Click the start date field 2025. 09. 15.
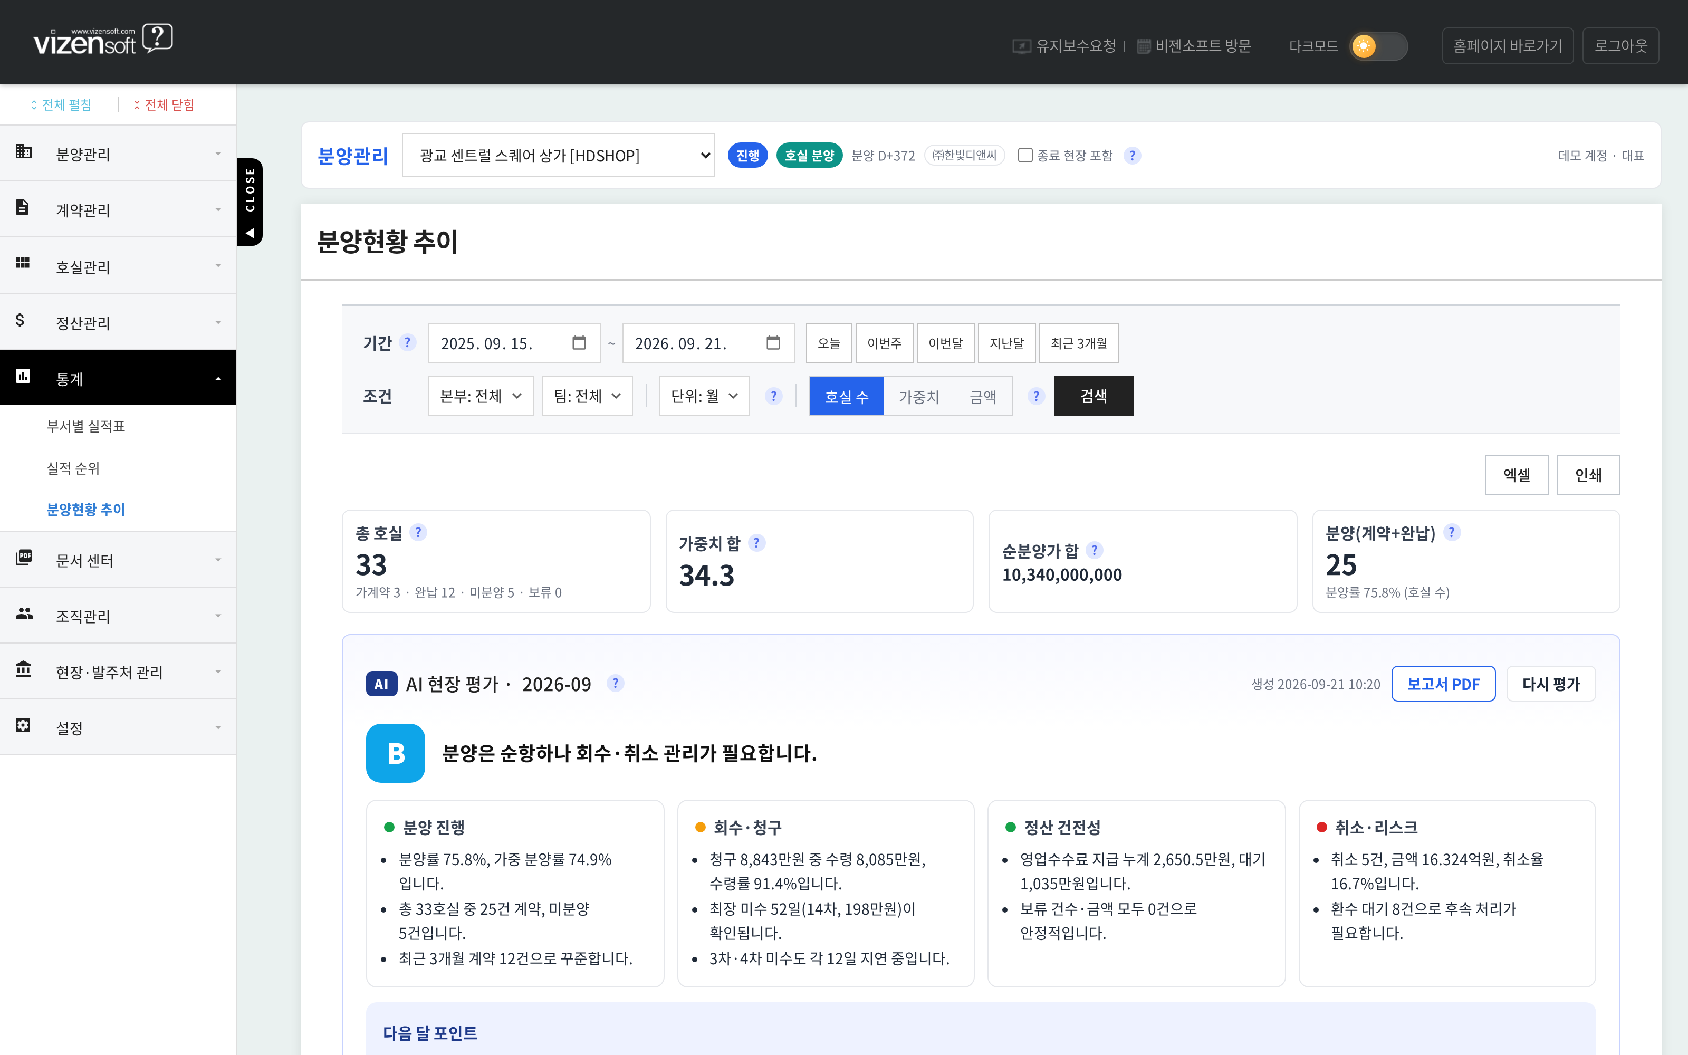This screenshot has height=1055, width=1688. tap(514, 342)
